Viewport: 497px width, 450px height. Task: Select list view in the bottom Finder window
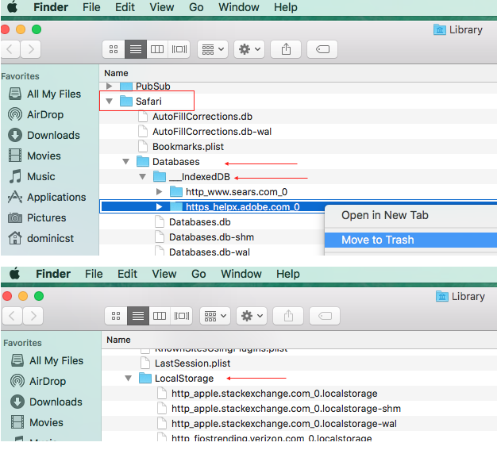138,316
